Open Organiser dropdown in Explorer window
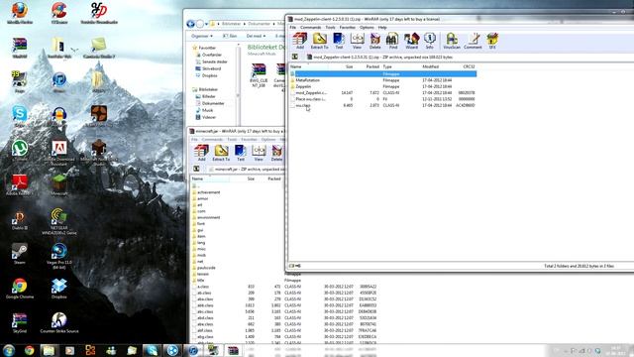 tap(202, 36)
